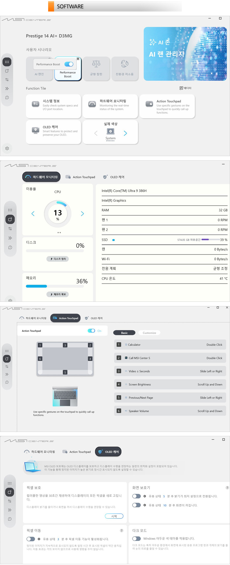Switch to the Customize touchpad tab

tap(149, 333)
